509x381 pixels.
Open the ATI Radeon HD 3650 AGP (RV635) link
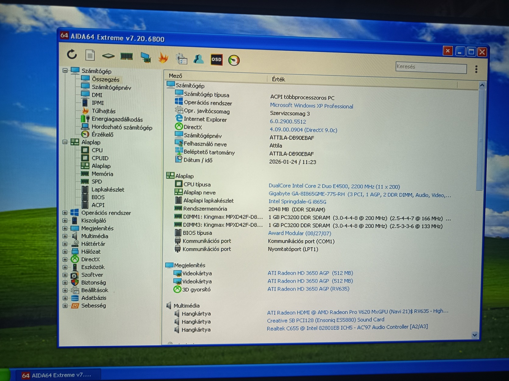tap(308, 289)
